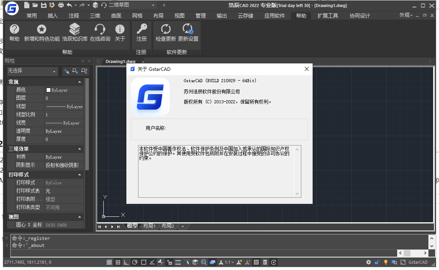Image resolution: width=439 pixels, height=270 pixels.
Task: Close the 特性 properties panel
Action: point(89,61)
